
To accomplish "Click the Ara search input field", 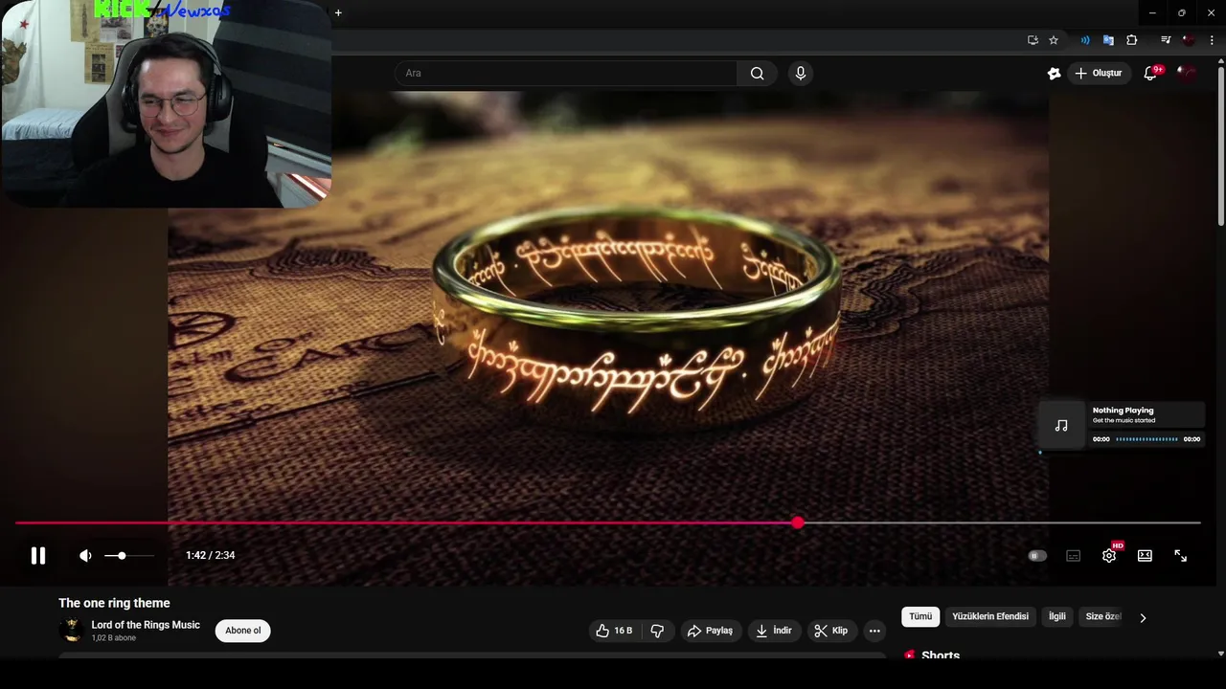I will pos(566,73).
